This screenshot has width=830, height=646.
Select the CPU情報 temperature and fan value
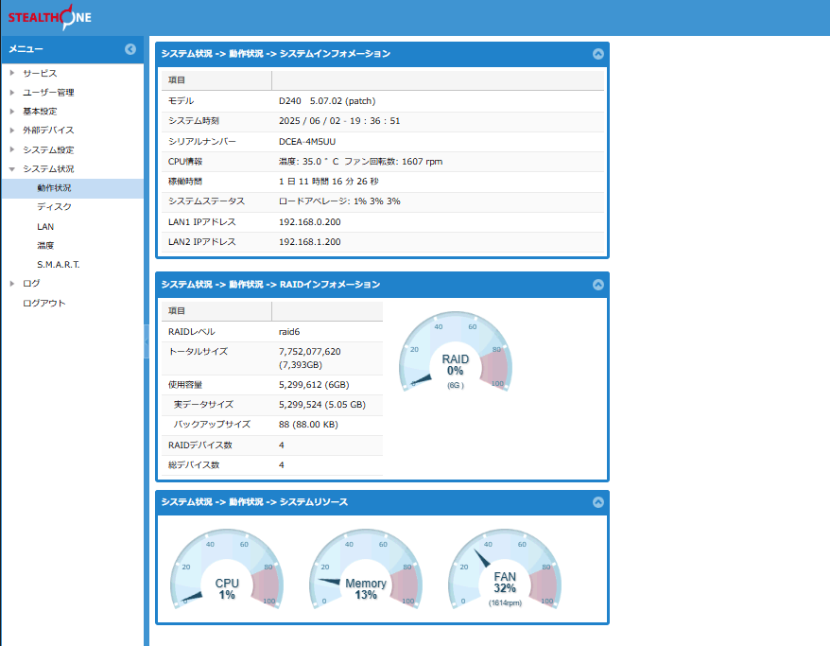point(360,162)
